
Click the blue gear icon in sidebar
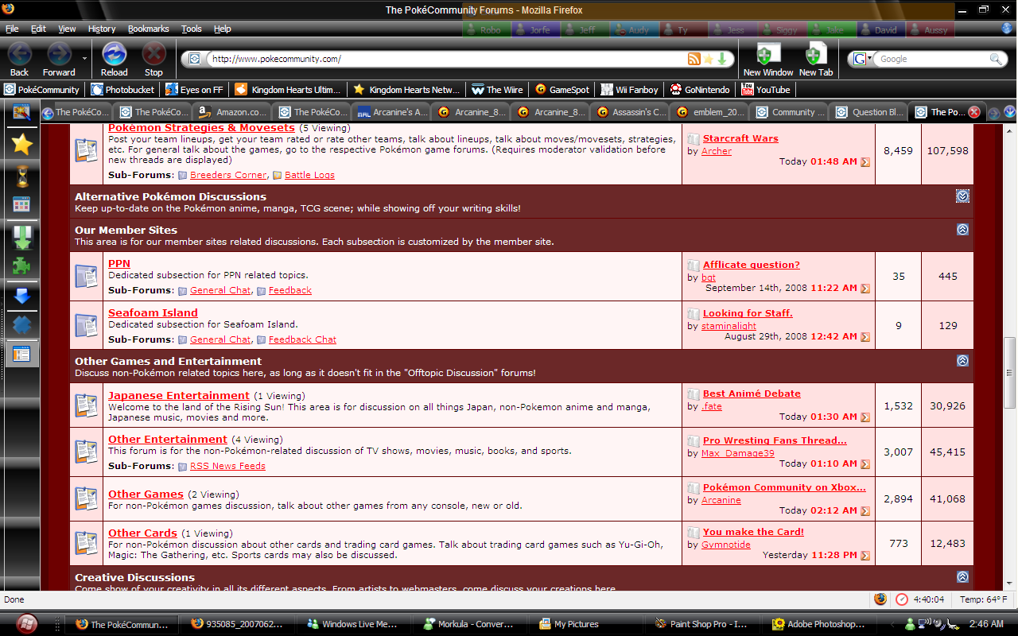coord(21,325)
